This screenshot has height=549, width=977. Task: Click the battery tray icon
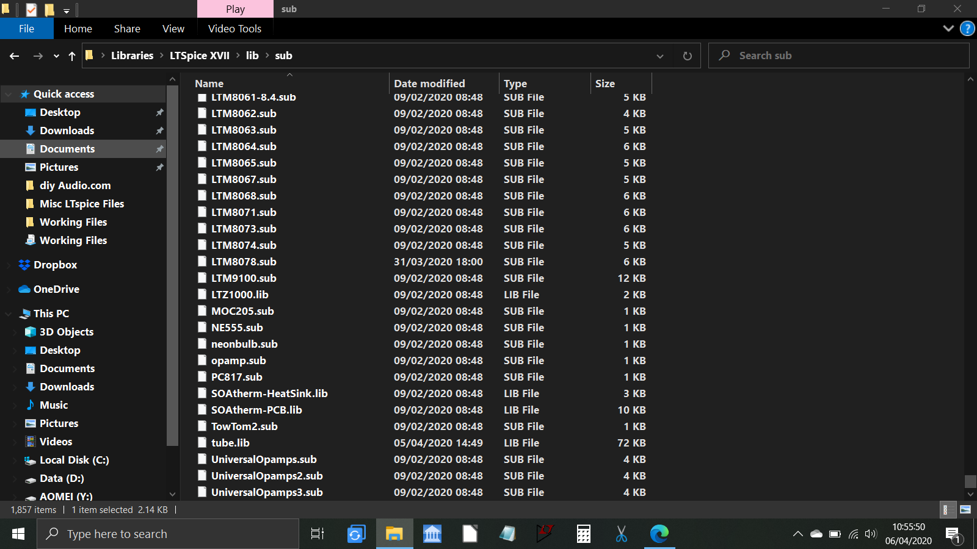835,534
